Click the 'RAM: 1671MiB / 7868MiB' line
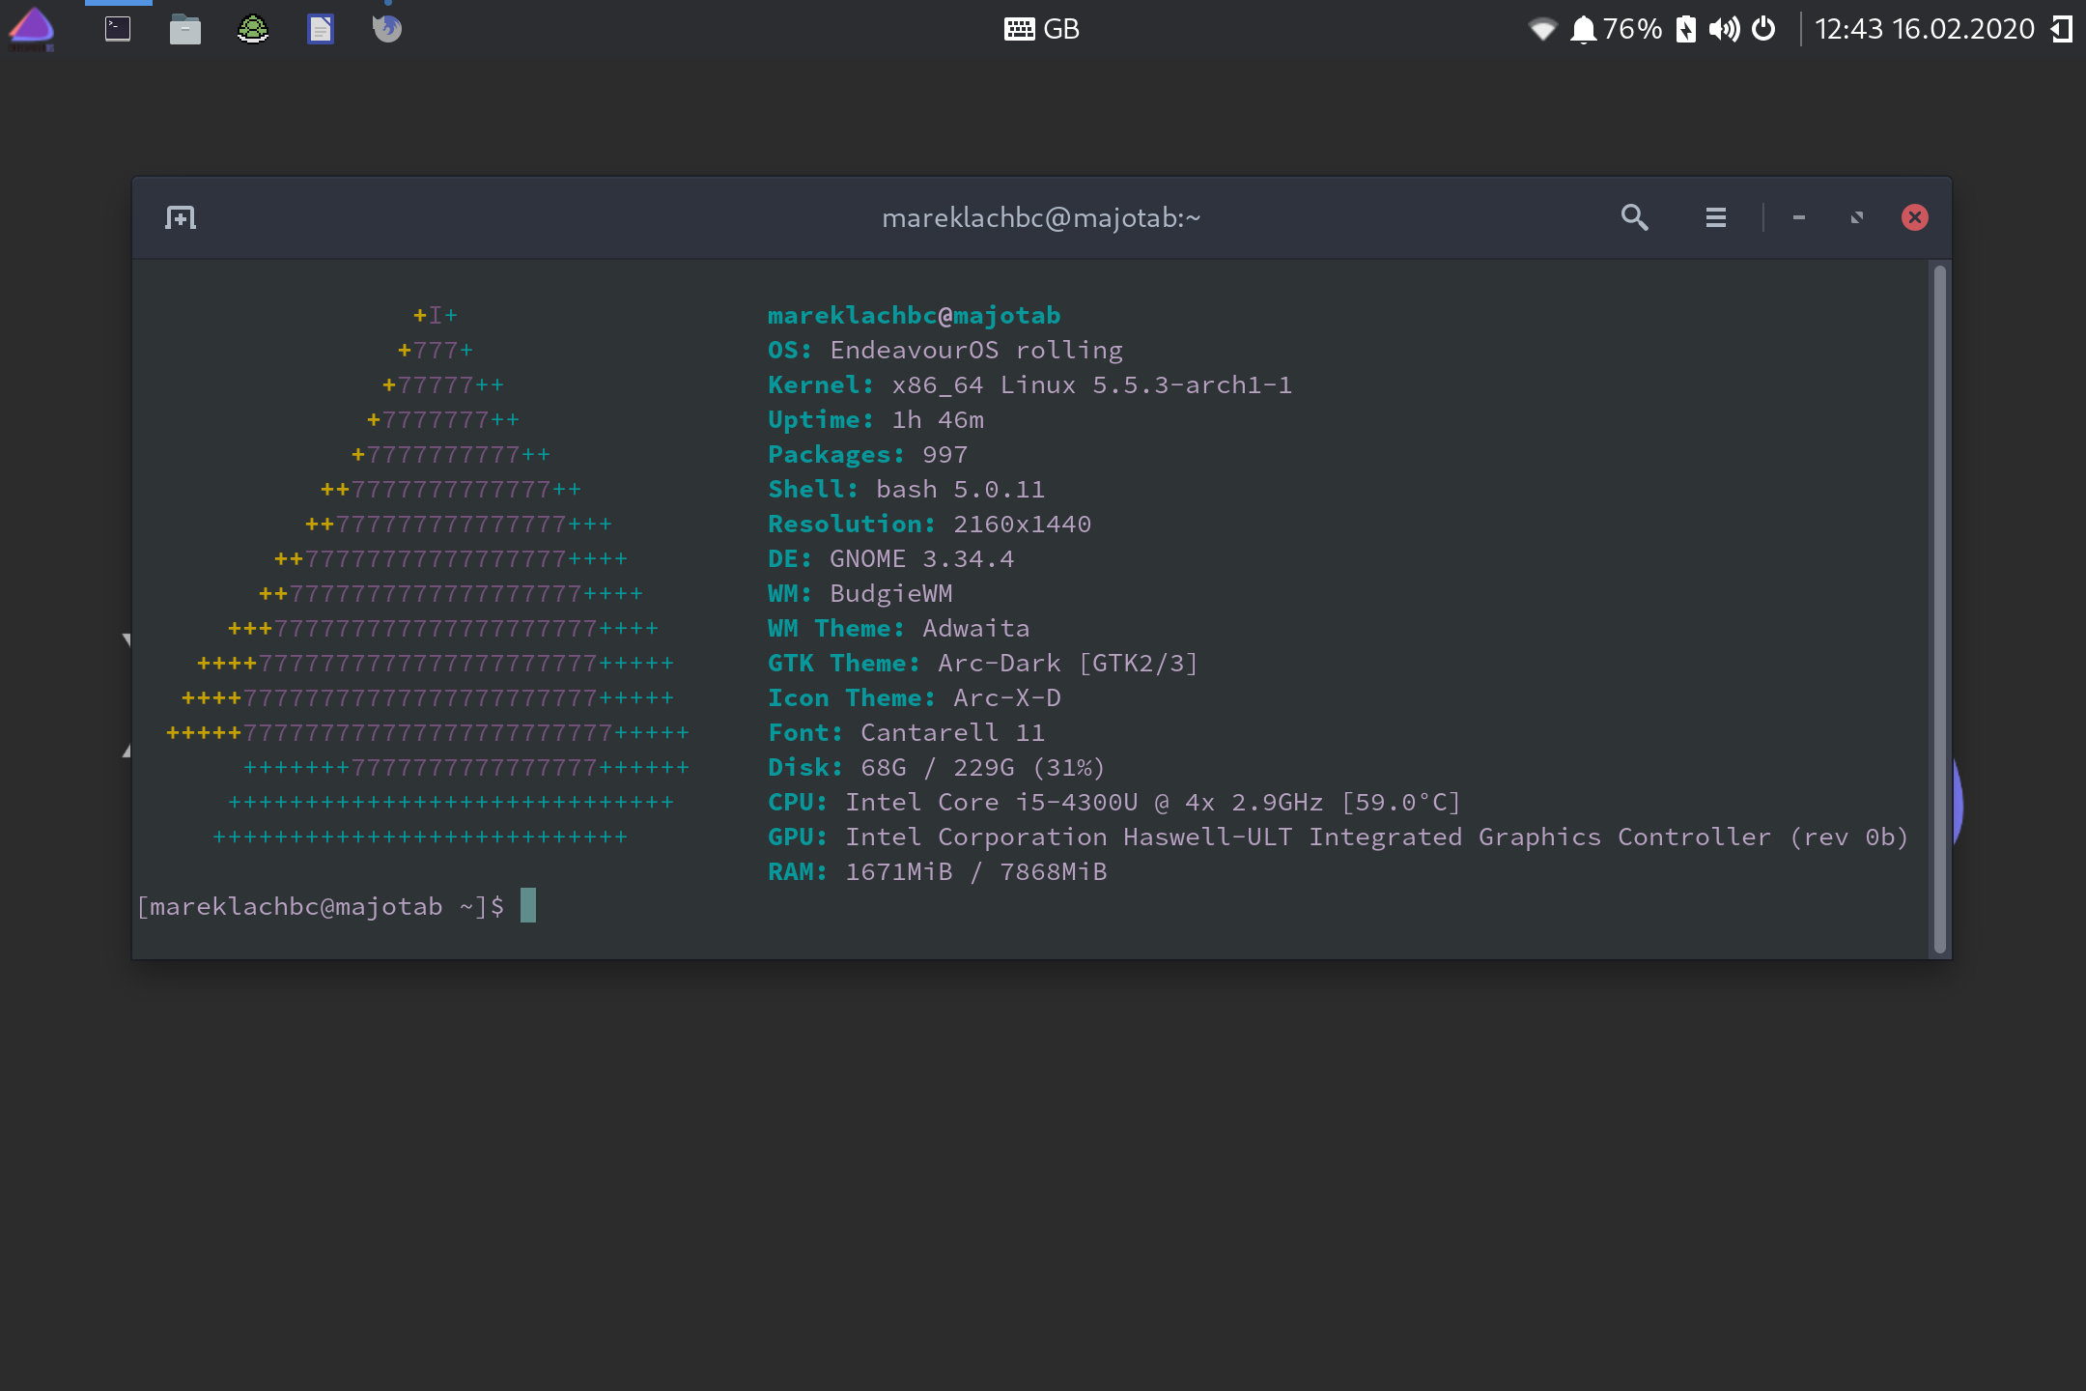Screen dimensions: 2086x1391 [x=938, y=871]
